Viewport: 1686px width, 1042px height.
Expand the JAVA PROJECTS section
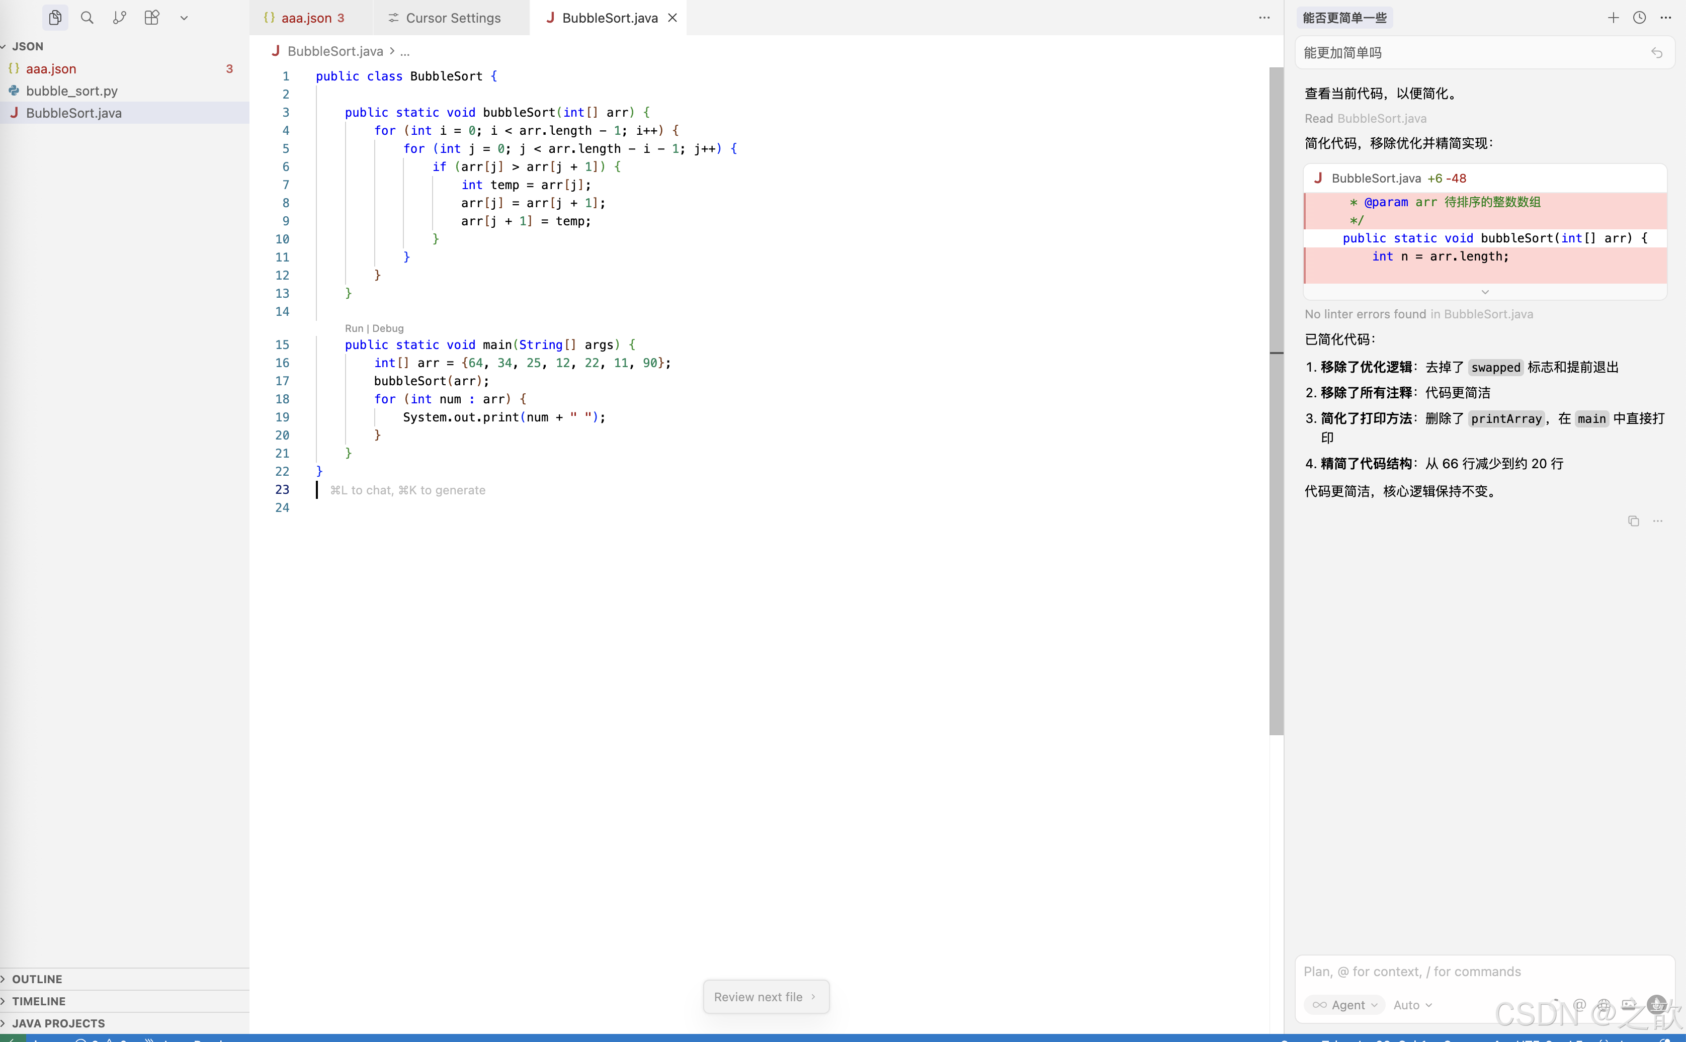pyautogui.click(x=58, y=1023)
